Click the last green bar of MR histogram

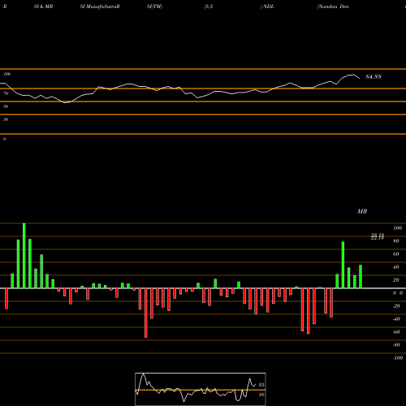(361, 277)
